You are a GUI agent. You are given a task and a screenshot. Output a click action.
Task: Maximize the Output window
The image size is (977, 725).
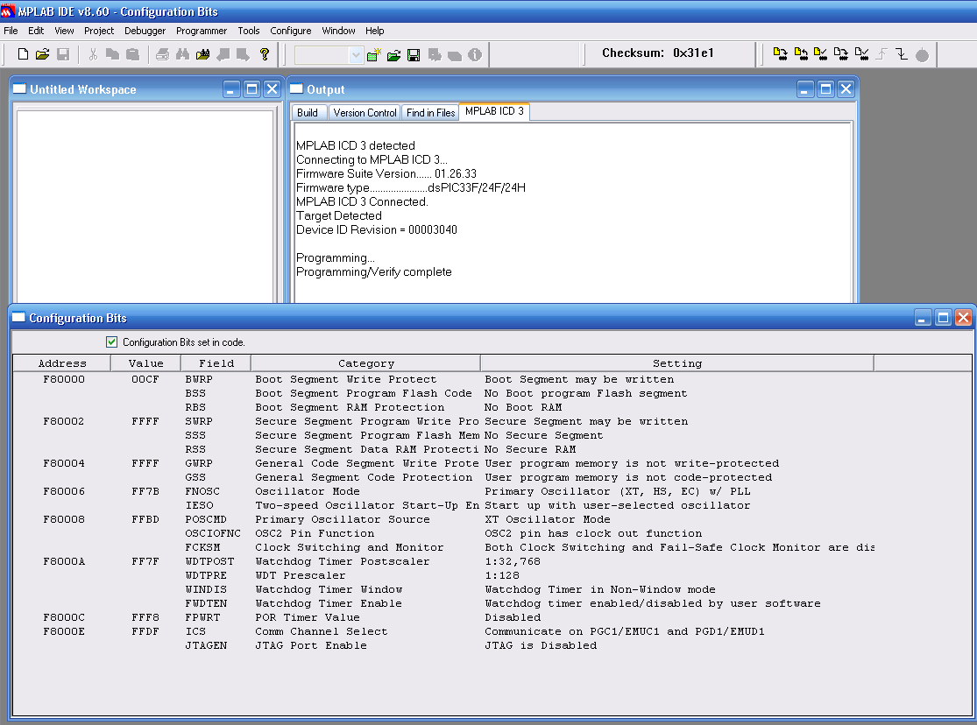(x=825, y=89)
